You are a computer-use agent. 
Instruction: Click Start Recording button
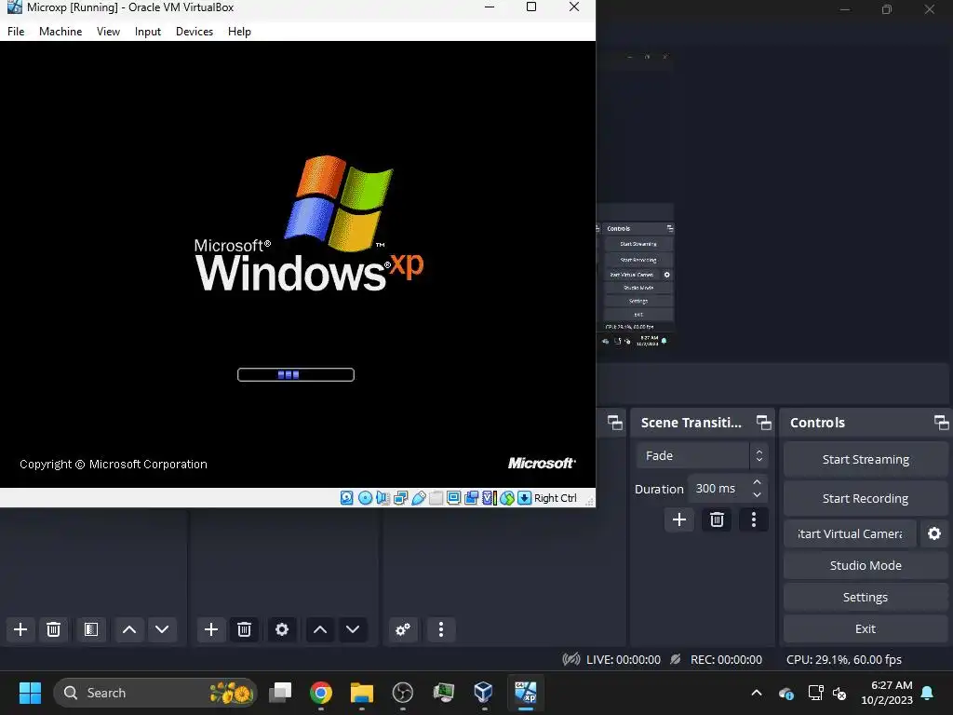tap(866, 499)
